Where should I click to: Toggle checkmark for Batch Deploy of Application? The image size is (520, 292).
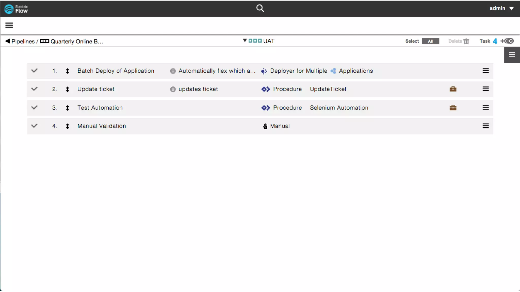tap(34, 71)
